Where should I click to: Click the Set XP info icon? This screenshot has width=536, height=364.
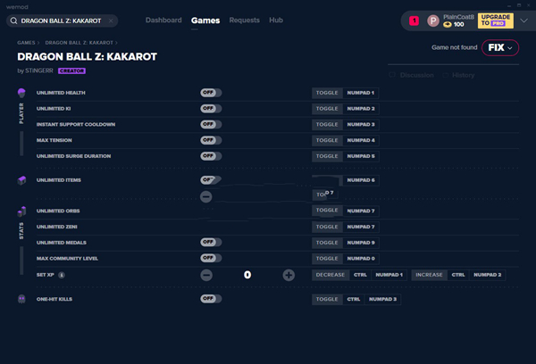point(61,275)
